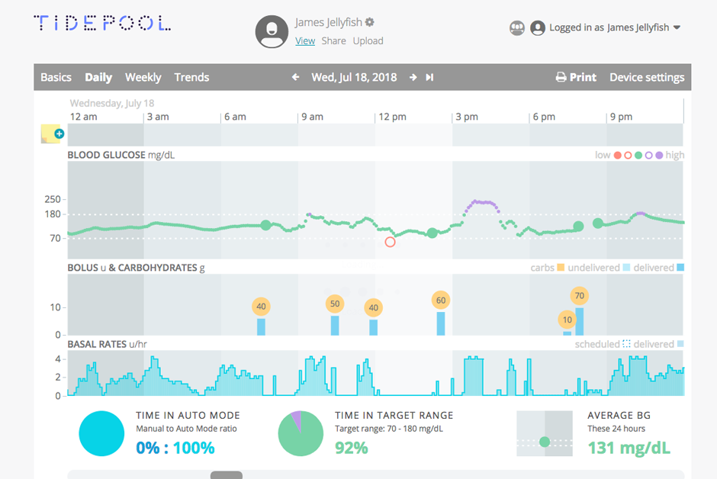Image resolution: width=717 pixels, height=479 pixels.
Task: Open profile settings gear beside James Jellyfish
Action: [370, 22]
